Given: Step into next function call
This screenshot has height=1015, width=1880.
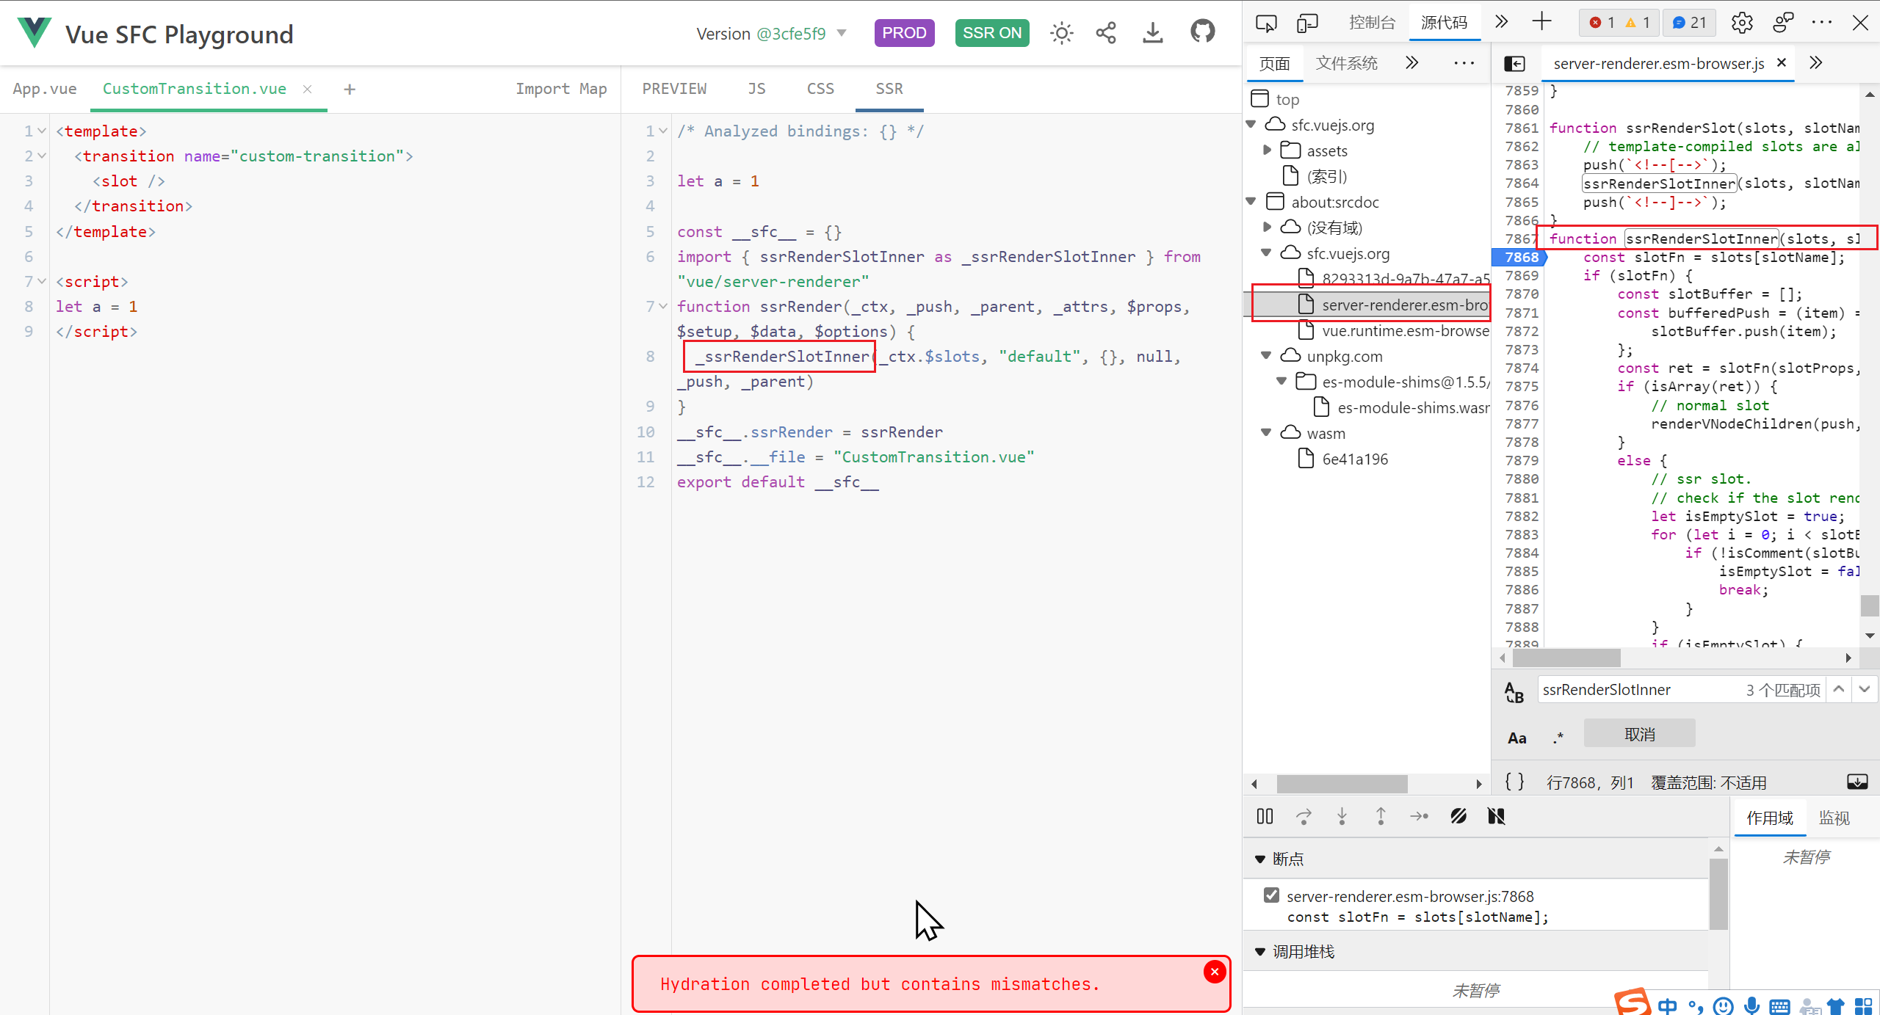Looking at the screenshot, I should coord(1342,816).
